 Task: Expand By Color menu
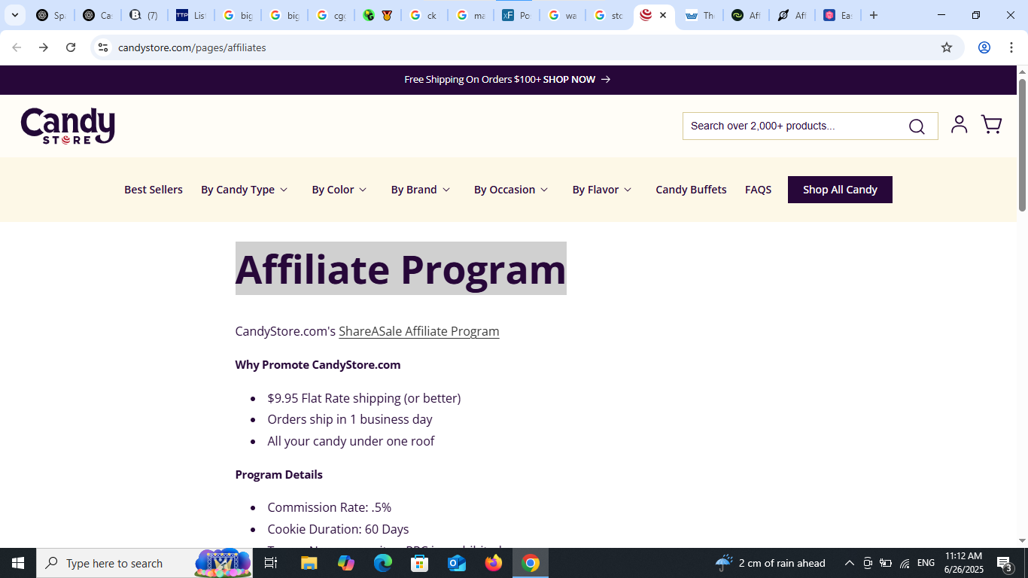pos(339,190)
